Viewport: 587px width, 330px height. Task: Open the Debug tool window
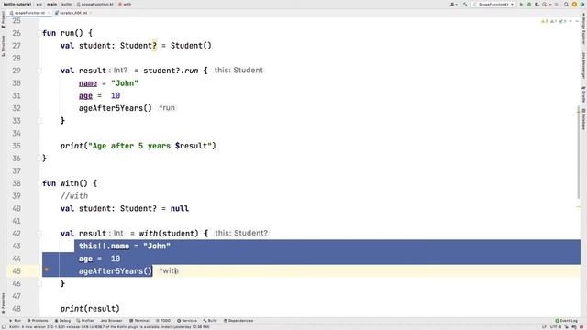(62, 321)
